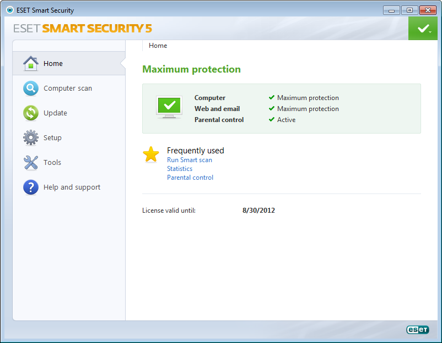Run Smart scan from frequently used
442x343 pixels.
click(x=189, y=160)
